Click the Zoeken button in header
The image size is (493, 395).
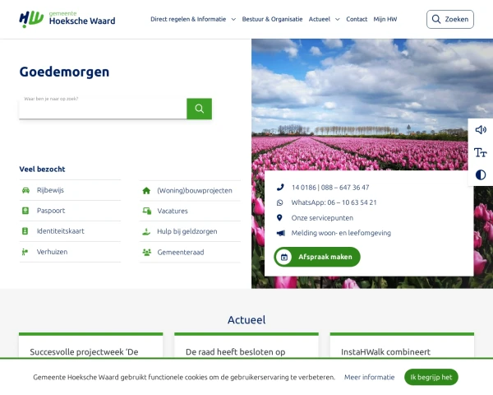click(x=450, y=19)
